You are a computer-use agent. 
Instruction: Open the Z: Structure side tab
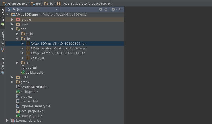[3, 42]
